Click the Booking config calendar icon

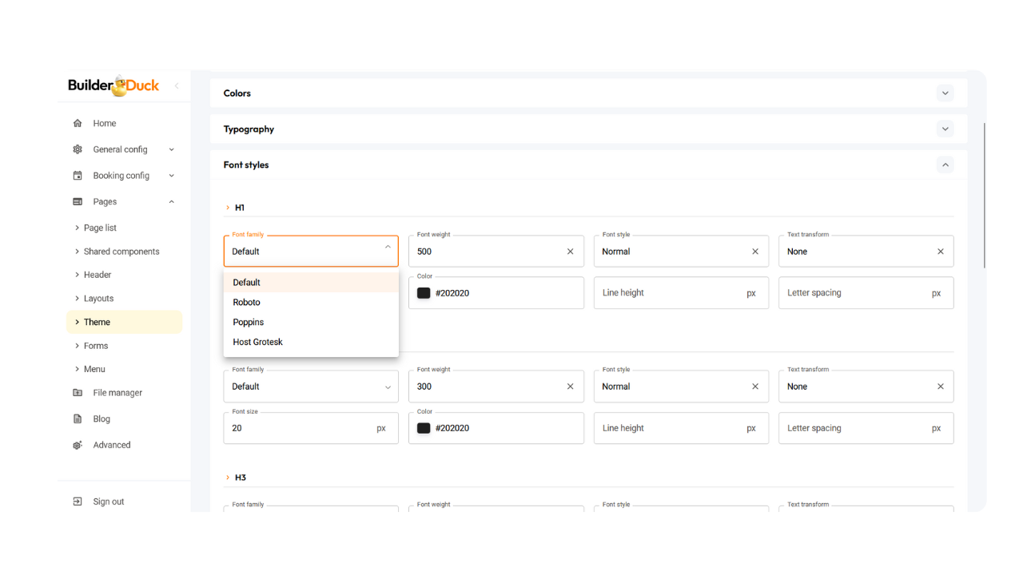coord(78,176)
